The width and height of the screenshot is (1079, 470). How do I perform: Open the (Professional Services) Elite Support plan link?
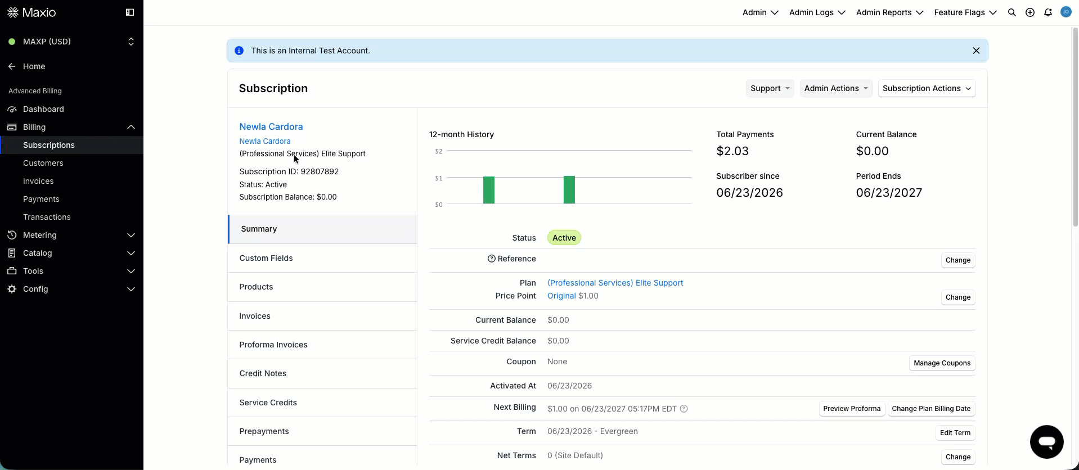coord(615,283)
